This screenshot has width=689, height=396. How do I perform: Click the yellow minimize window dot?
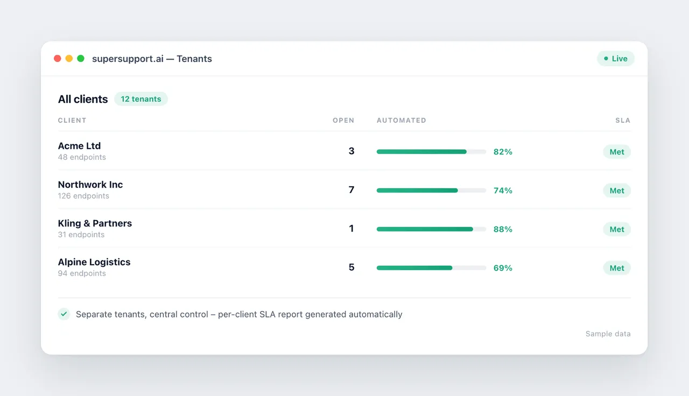69,59
